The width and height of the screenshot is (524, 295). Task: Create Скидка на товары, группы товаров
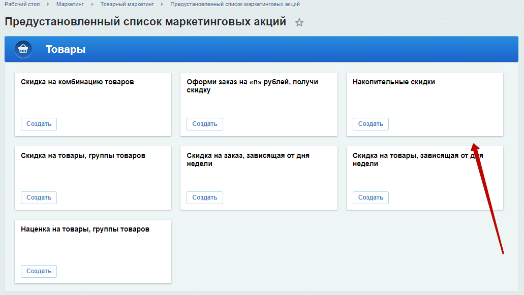[x=39, y=198]
